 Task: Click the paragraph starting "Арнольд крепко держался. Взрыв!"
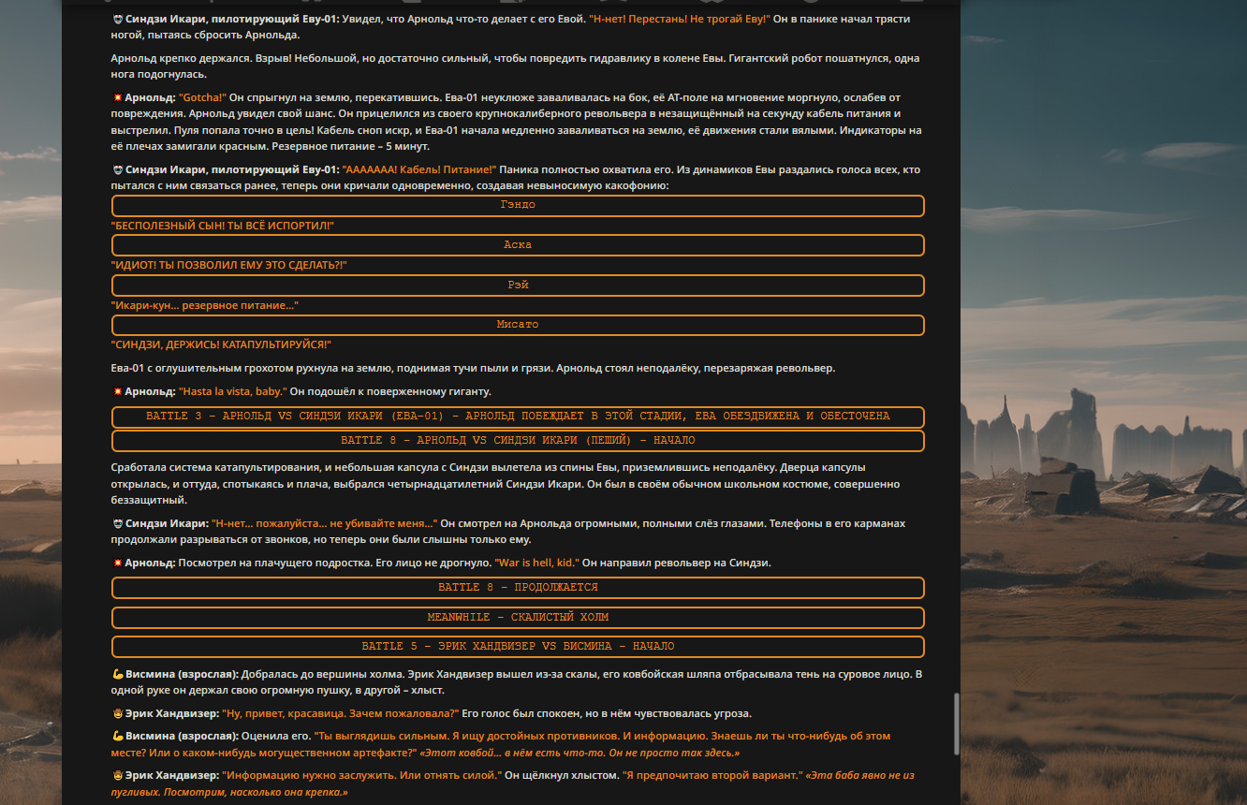tap(518, 66)
